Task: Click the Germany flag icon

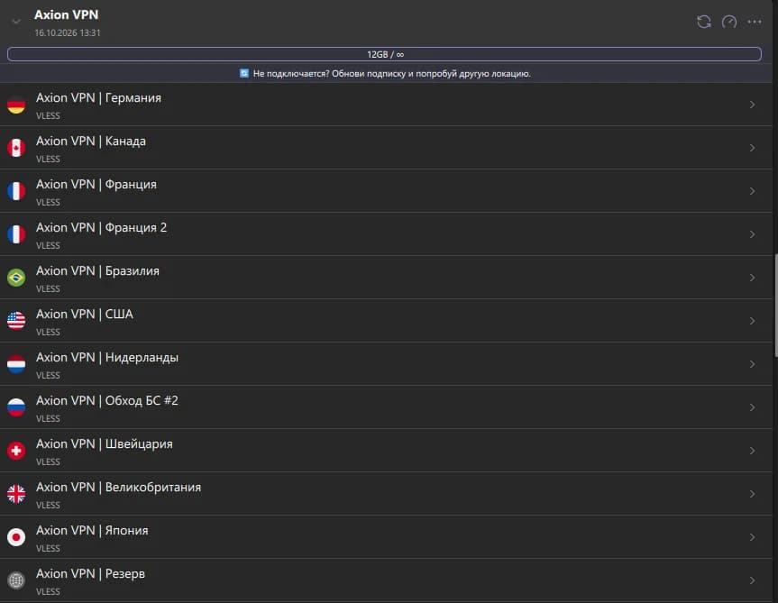Action: 16,105
